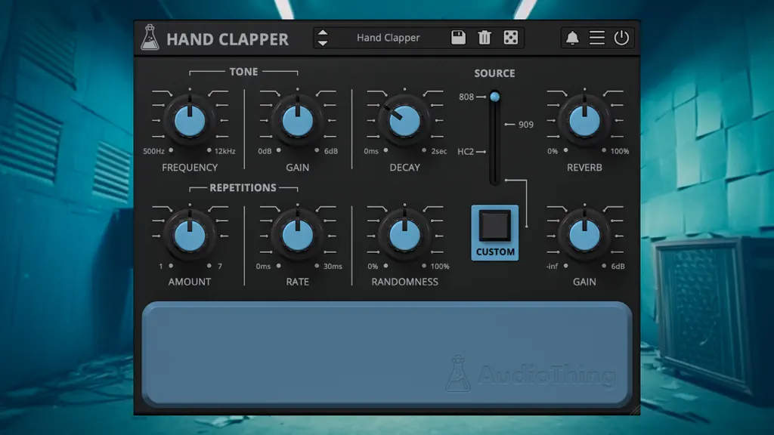Select the 808 source label
Image resolution: width=774 pixels, height=435 pixels.
pyautogui.click(x=466, y=97)
